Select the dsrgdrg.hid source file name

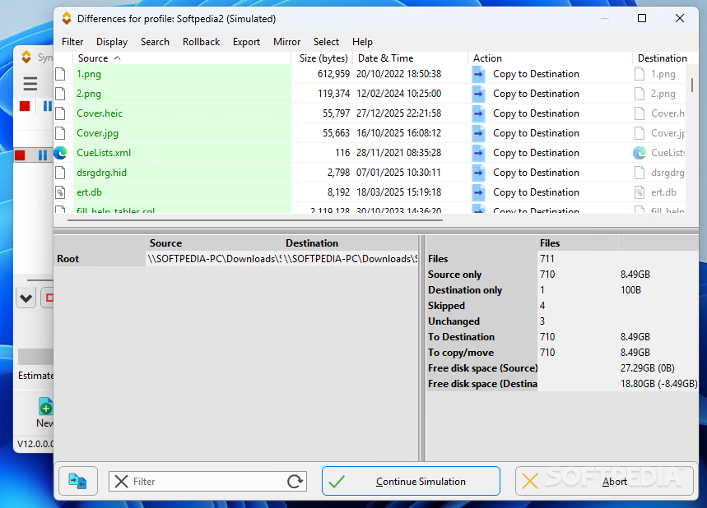101,173
